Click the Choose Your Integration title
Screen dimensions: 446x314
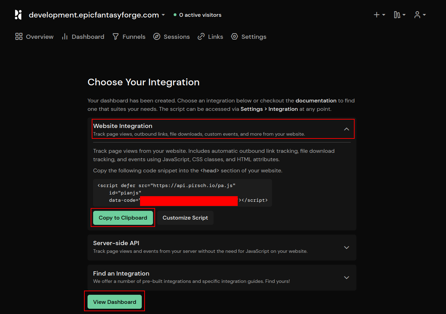[144, 82]
